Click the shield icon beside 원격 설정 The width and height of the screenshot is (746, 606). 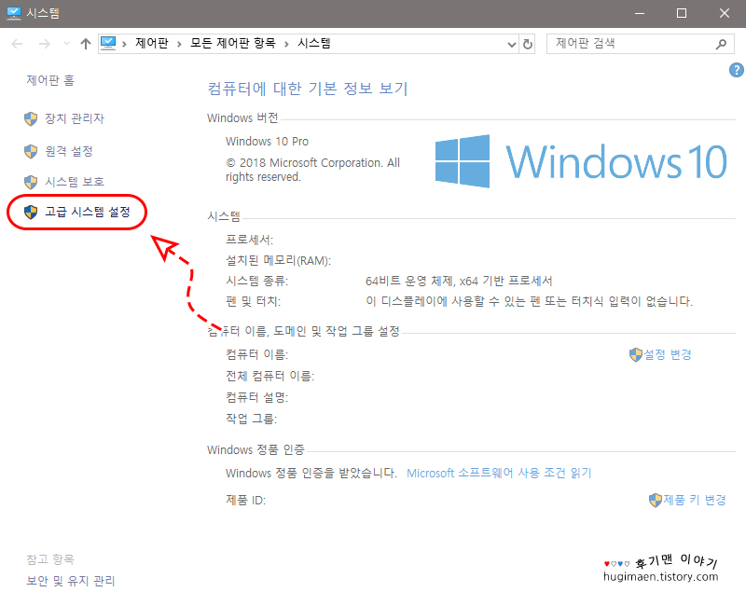click(31, 152)
